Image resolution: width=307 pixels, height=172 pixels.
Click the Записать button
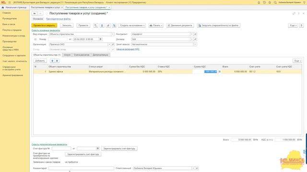(x=67, y=25)
